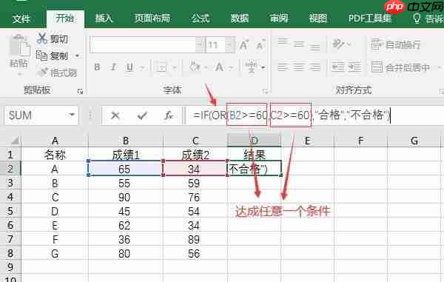Switch to the 插入 Insert tab
This screenshot has height=282, width=444.
click(x=104, y=19)
